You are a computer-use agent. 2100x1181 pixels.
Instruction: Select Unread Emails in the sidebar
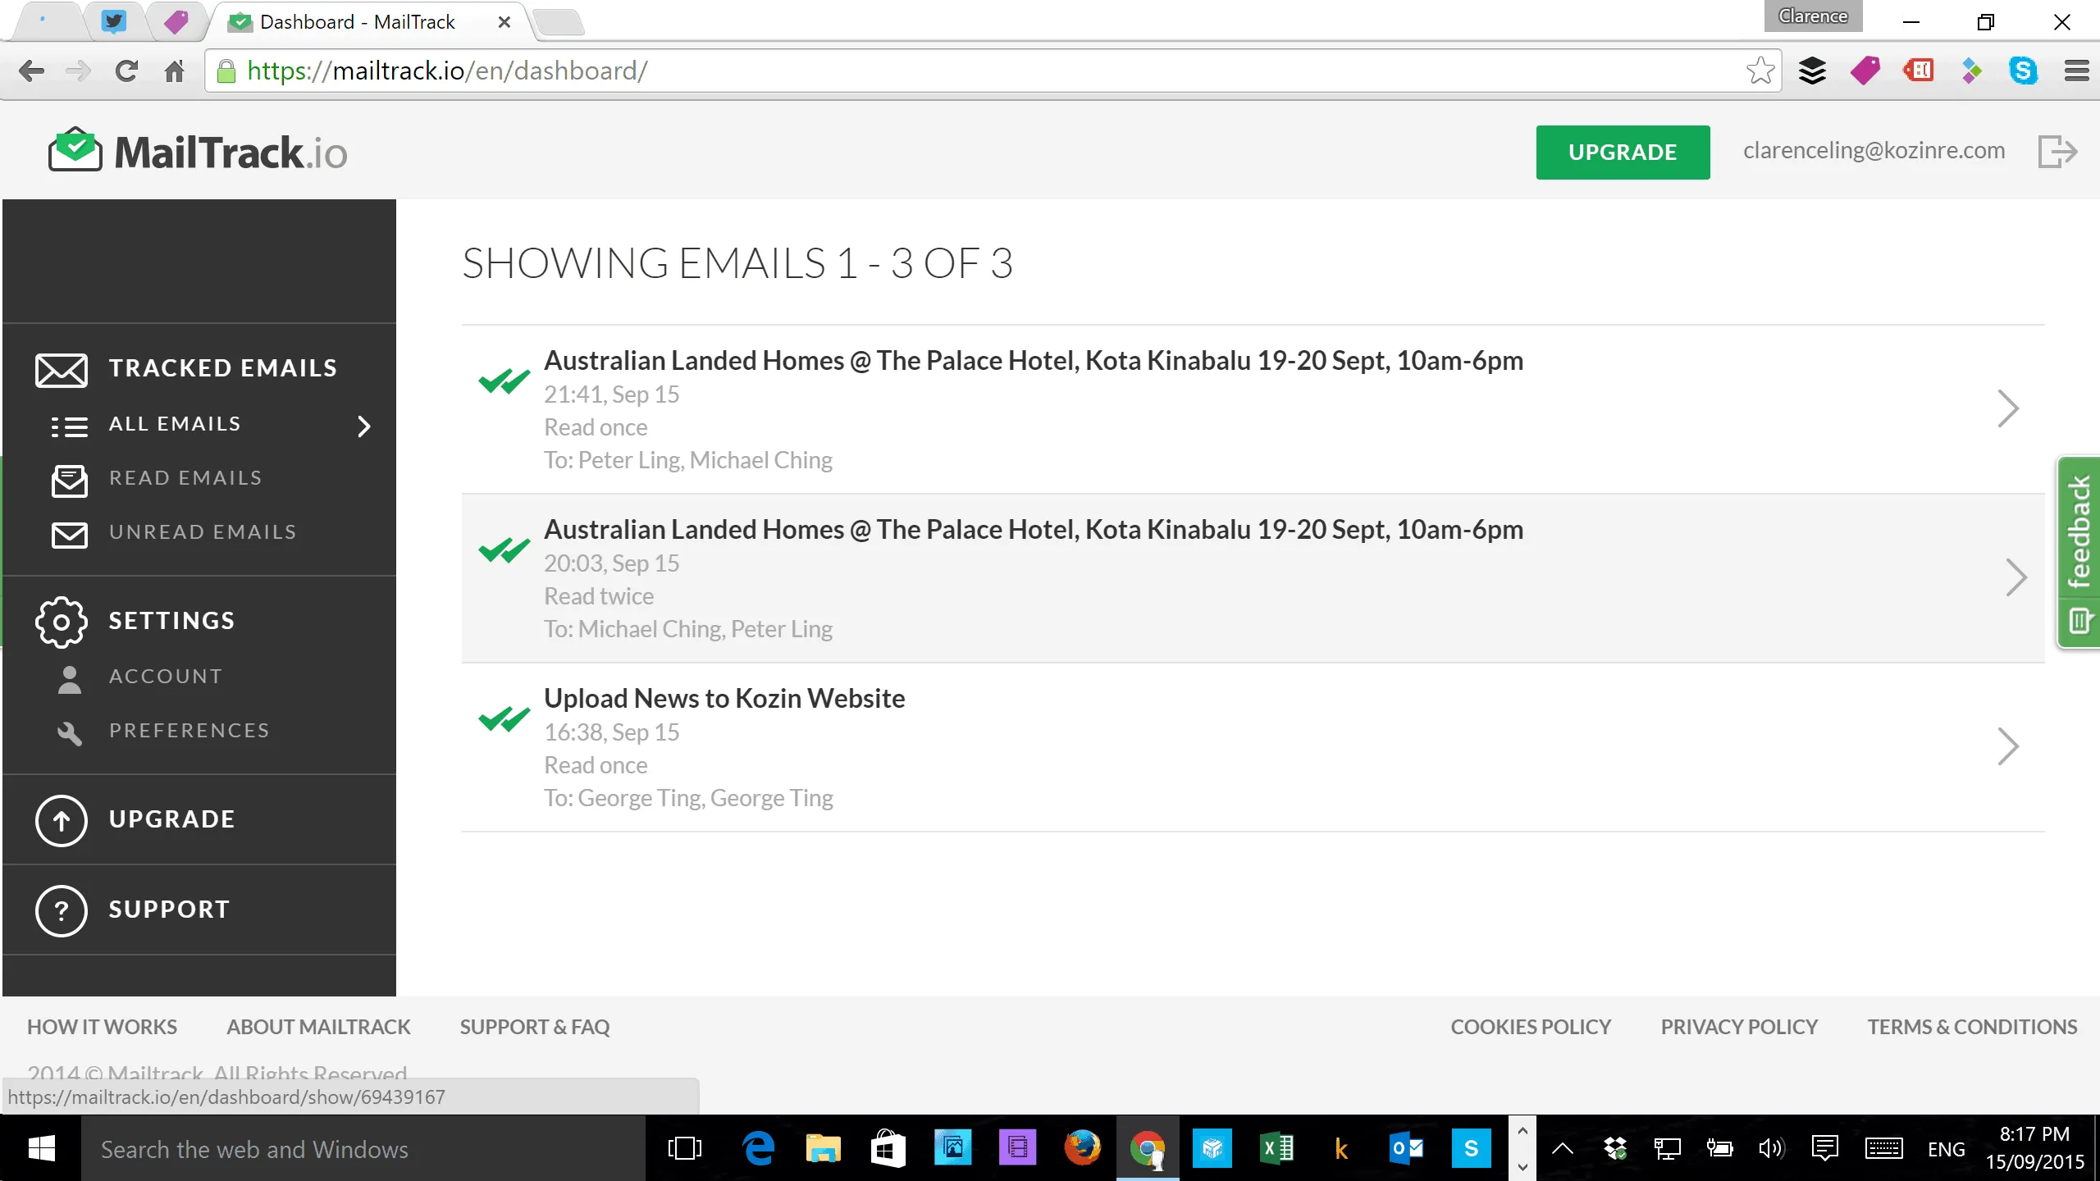(x=203, y=532)
